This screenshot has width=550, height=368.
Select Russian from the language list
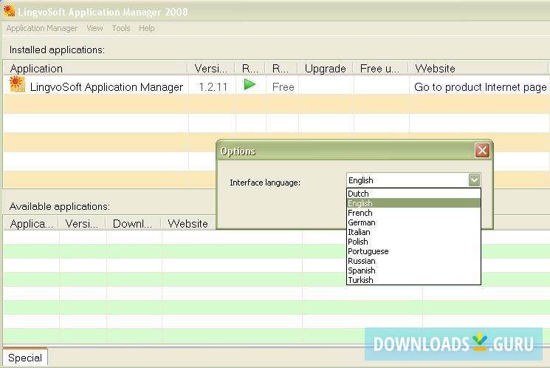tap(413, 261)
